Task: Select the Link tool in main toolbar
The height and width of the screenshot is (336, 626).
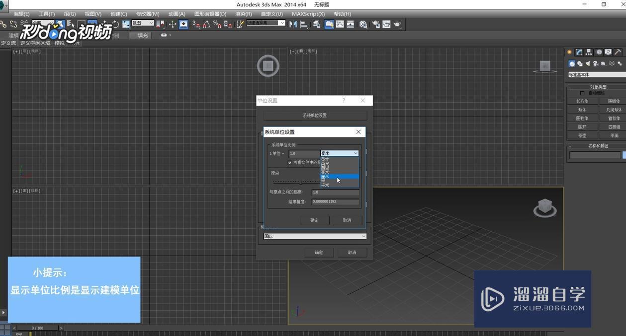Action: click(x=3, y=24)
